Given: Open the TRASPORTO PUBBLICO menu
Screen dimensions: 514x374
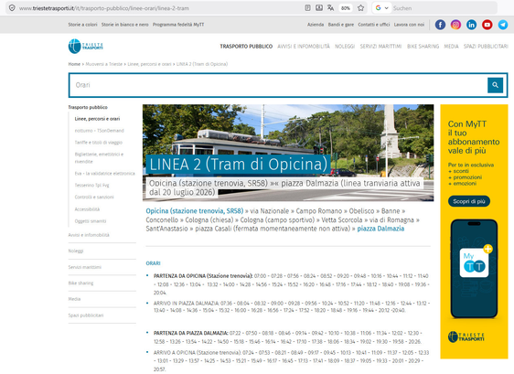Looking at the screenshot, I should 246,47.
